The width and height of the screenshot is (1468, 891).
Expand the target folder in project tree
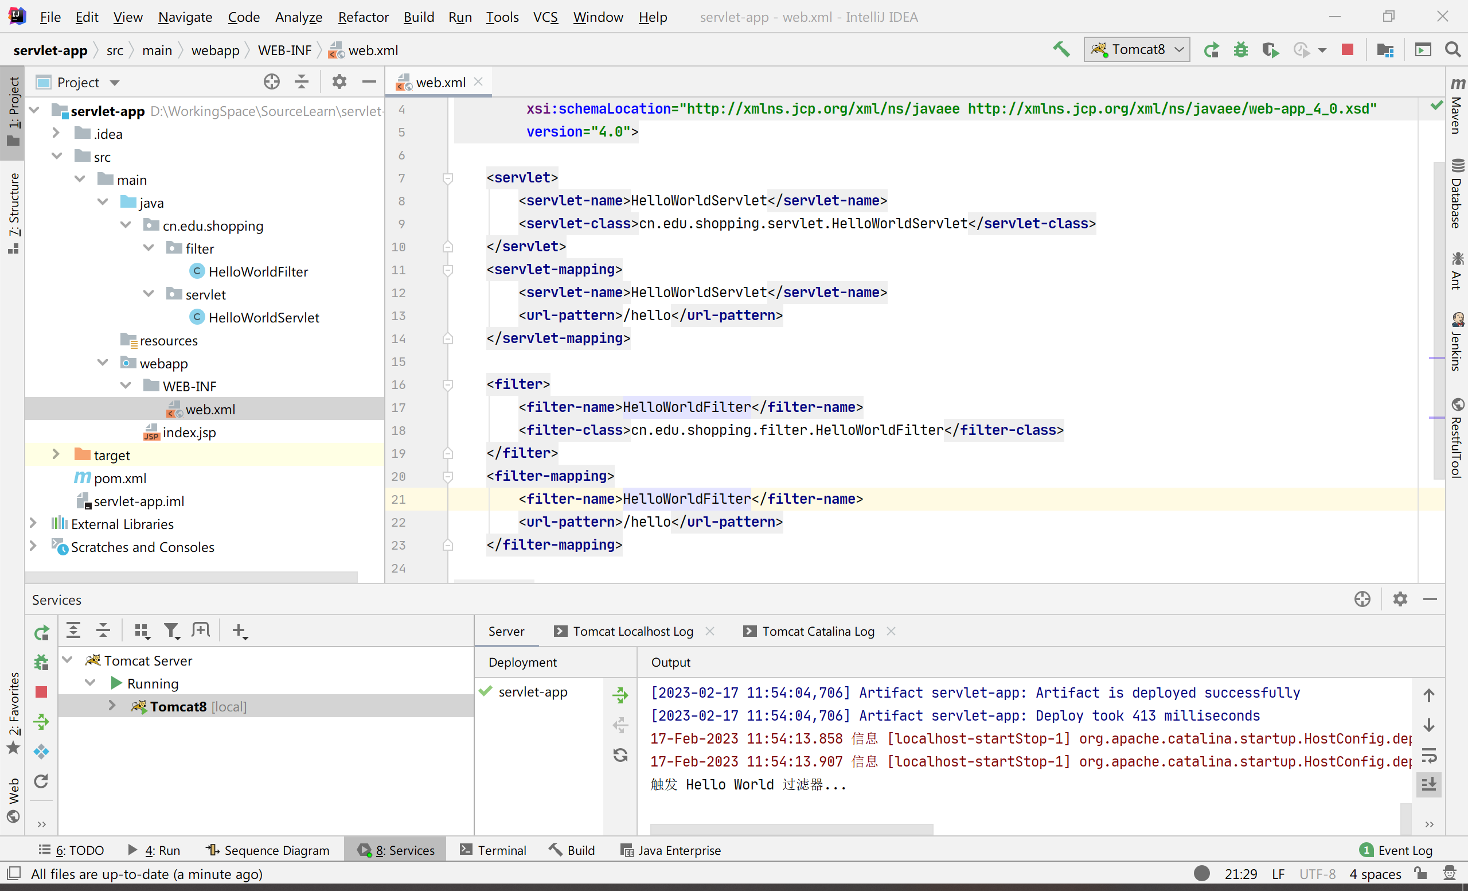tap(56, 455)
